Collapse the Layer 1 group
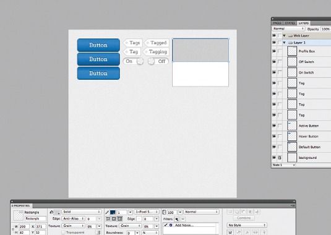The image size is (331, 235). [285, 43]
